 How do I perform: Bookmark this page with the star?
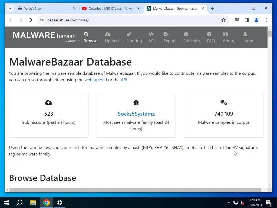[223, 20]
